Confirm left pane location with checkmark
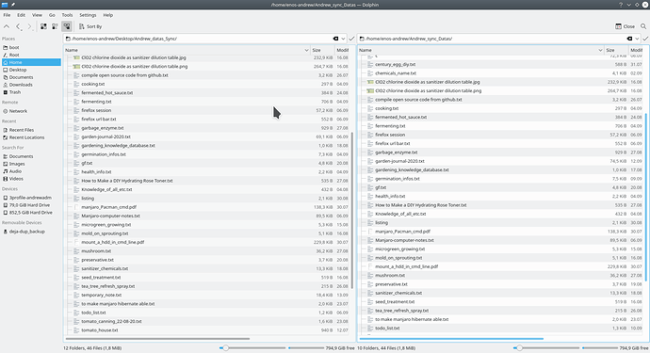Viewport: 650px width, 353px height. pos(351,39)
